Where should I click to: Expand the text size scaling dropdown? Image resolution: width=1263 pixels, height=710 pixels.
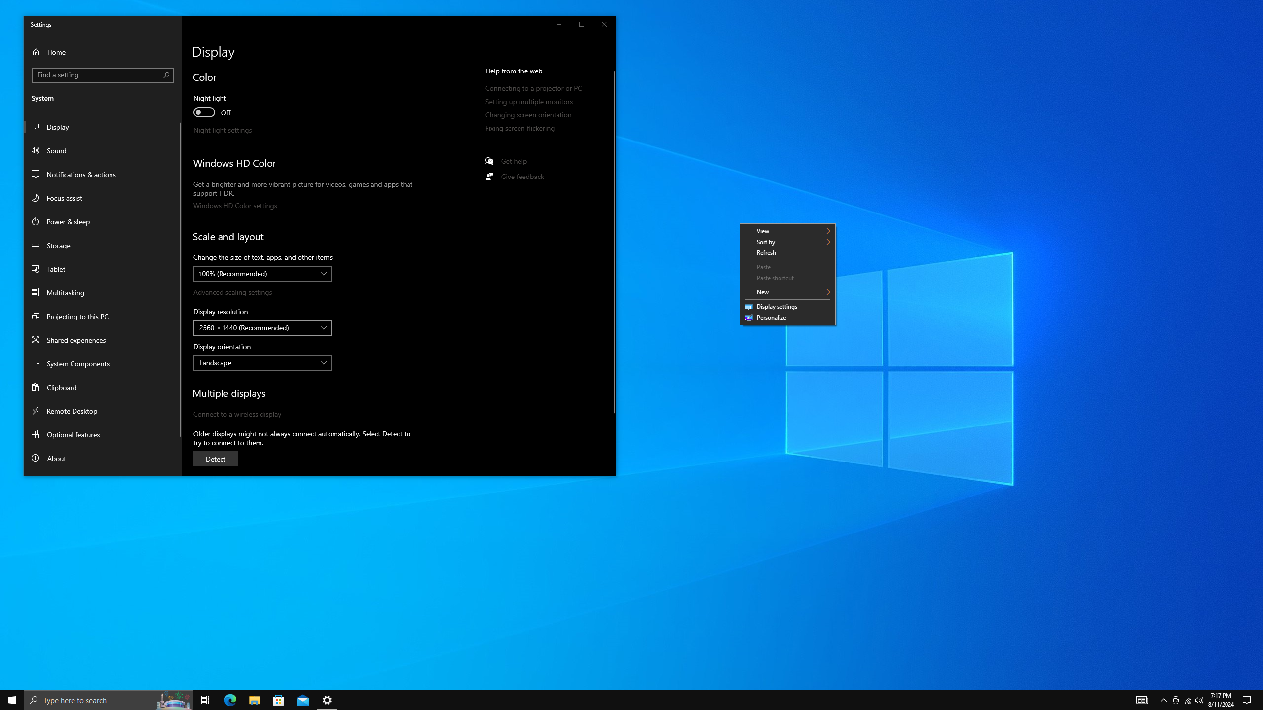pos(262,274)
